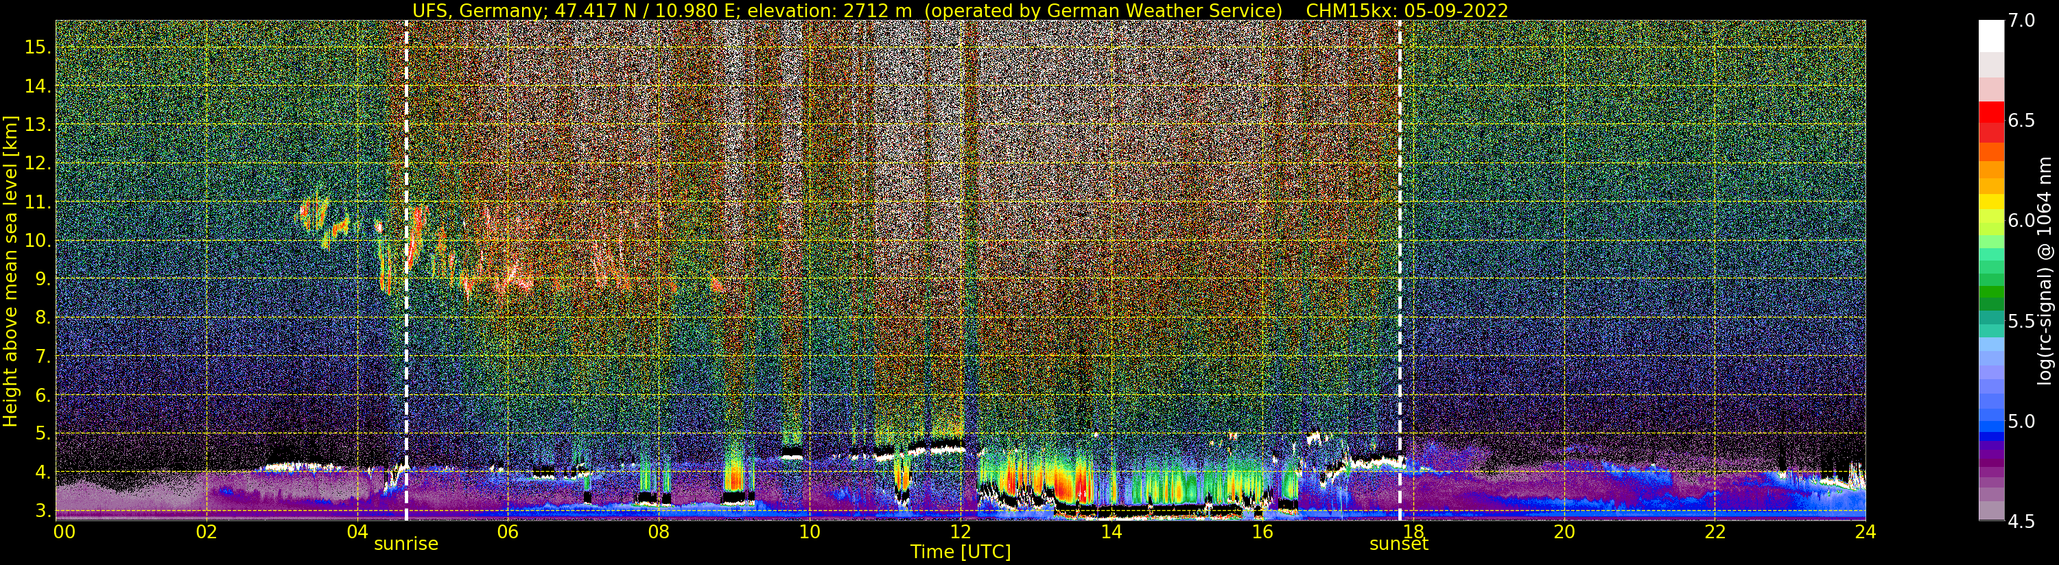Click the '02' time tick label

tap(207, 531)
